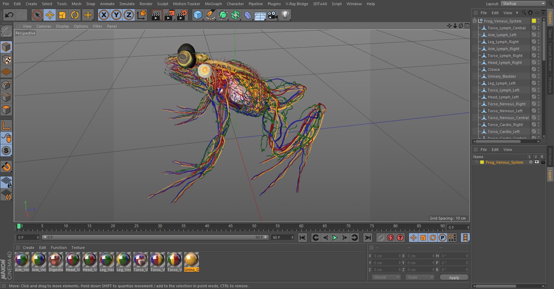This screenshot has width=554, height=289.
Task: Select Torso_Lymph_Central object in tree
Action: coord(507,28)
